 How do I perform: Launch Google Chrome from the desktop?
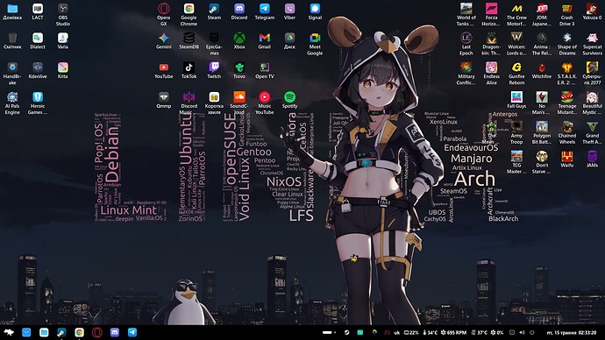(x=189, y=14)
